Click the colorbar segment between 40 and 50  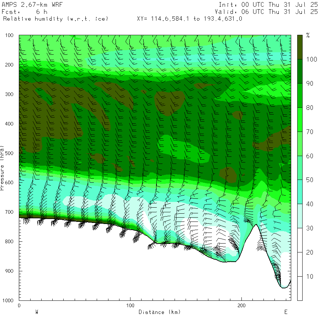(x=300, y=192)
